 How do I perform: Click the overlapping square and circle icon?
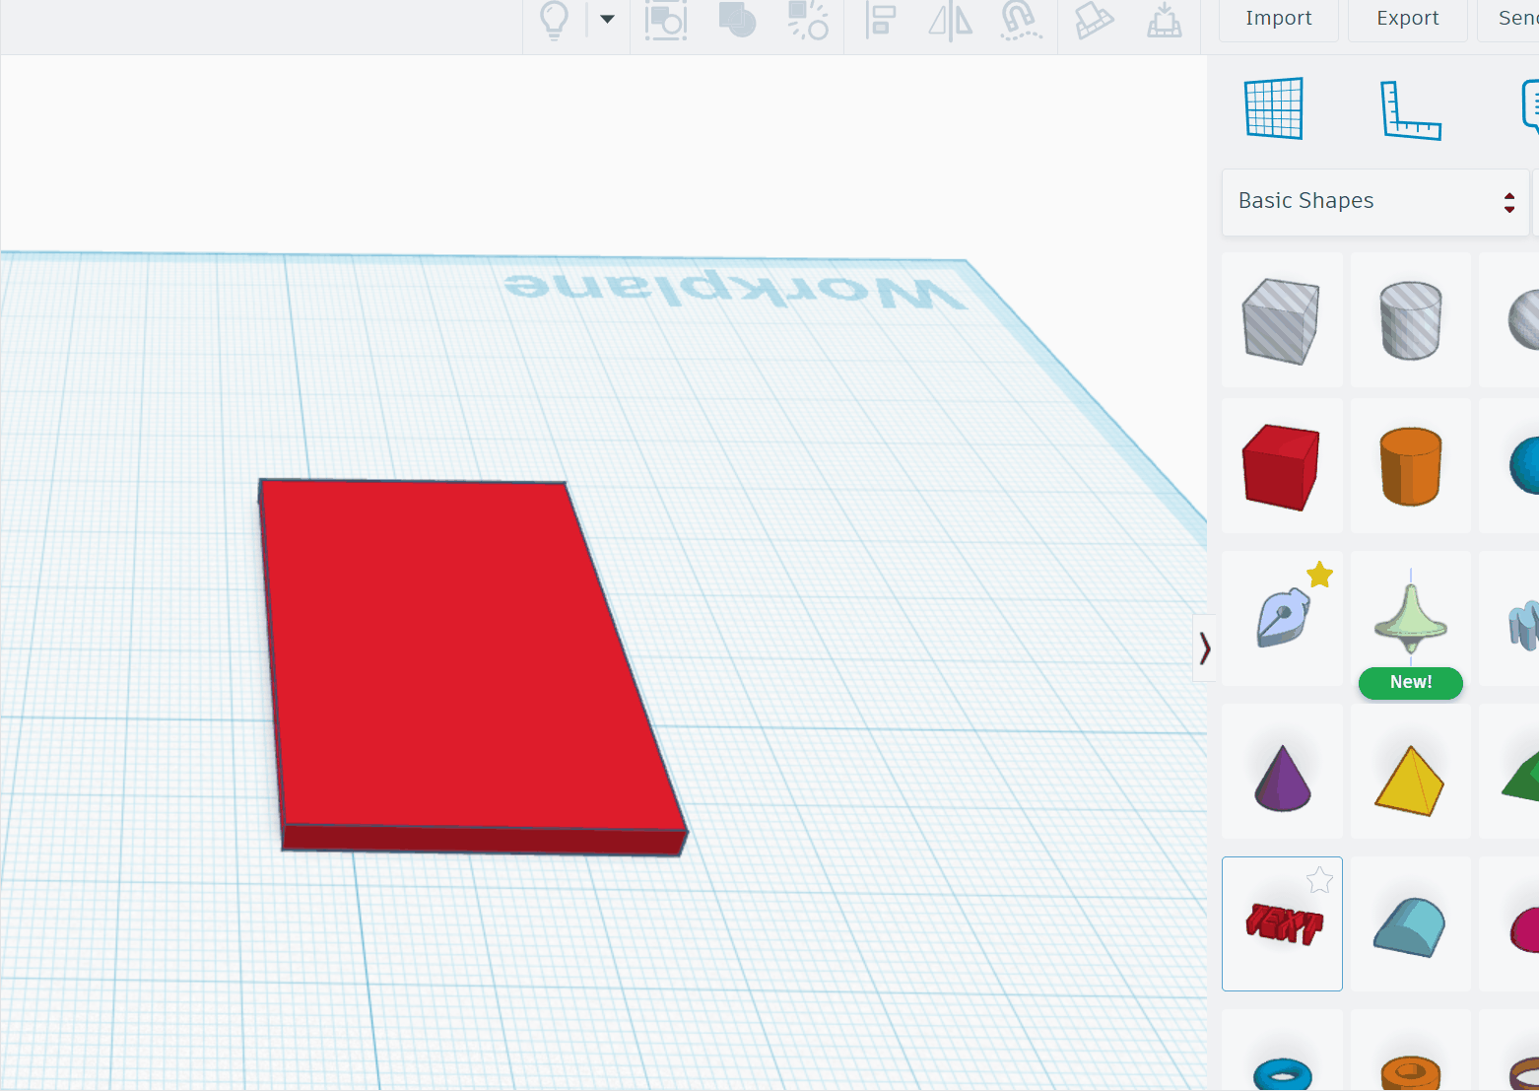[737, 20]
